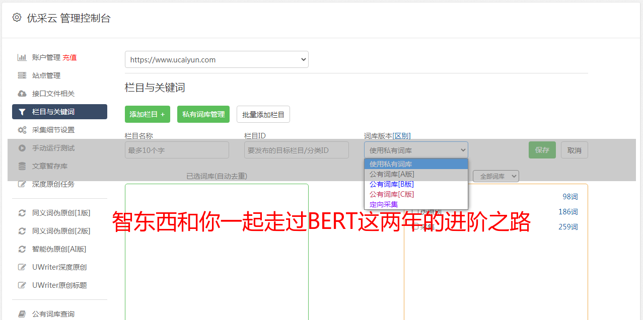Click the refresh icon for 智能伪原创[AI版]

tap(22, 249)
